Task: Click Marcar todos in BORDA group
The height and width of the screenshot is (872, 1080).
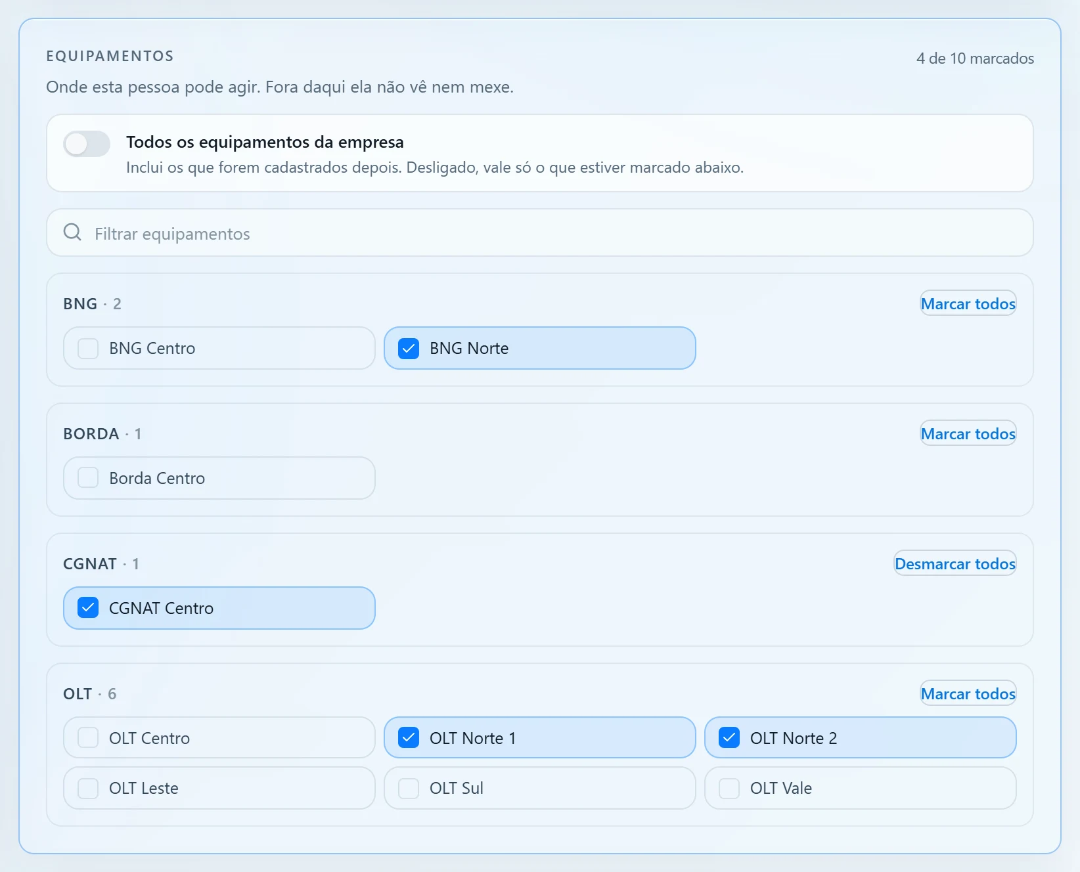Action: tap(968, 433)
